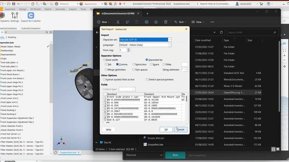Click the Refresh icon in Explorer address bar

pos(221,32)
